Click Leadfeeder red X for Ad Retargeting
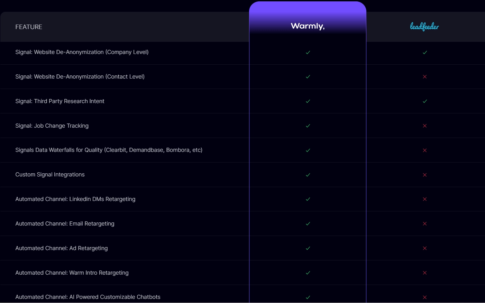This screenshot has width=485, height=303. click(425, 248)
